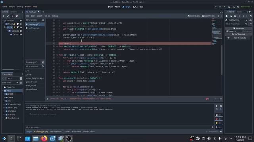Collapse duplicate messages in Output
This screenshot has height=142, width=254.
pyautogui.click(x=217, y=110)
